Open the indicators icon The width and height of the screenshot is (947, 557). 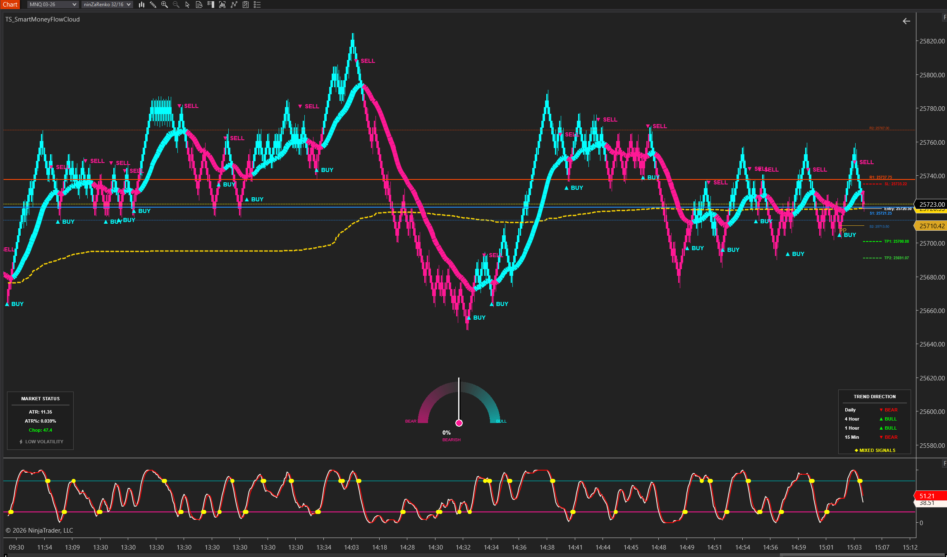click(222, 5)
